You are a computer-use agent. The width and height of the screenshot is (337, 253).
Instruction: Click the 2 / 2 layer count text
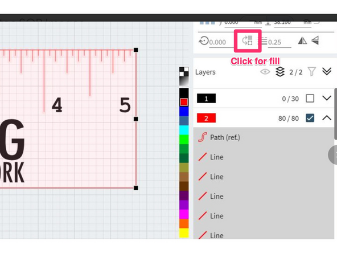(296, 72)
